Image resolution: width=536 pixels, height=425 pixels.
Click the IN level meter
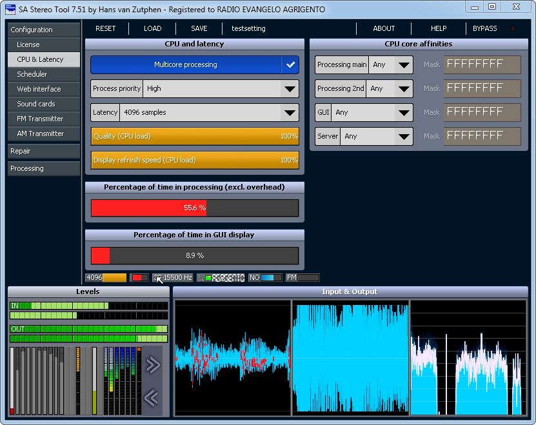pyautogui.click(x=89, y=310)
